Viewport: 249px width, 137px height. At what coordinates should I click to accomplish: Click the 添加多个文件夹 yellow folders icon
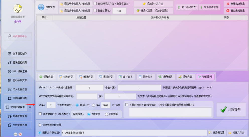[x=144, y=4]
